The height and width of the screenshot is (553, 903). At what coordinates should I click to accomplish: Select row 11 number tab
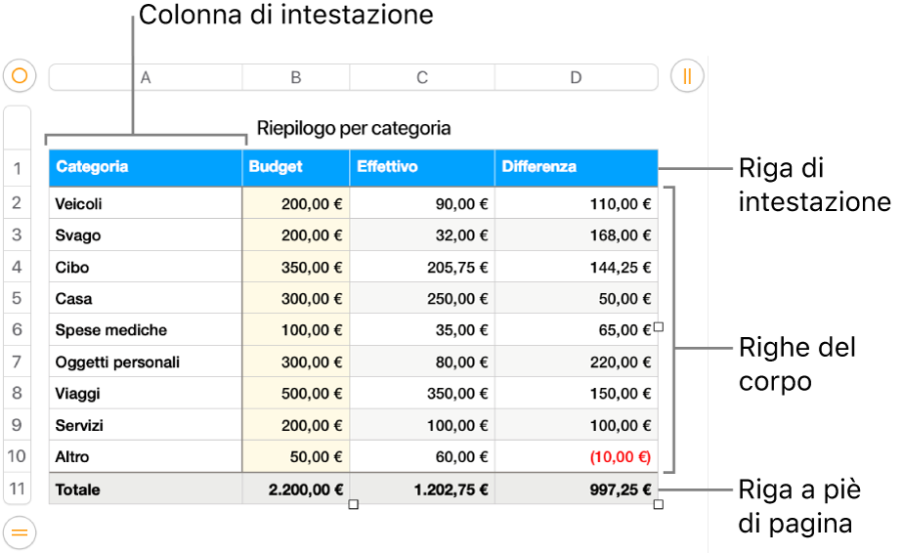(x=18, y=489)
